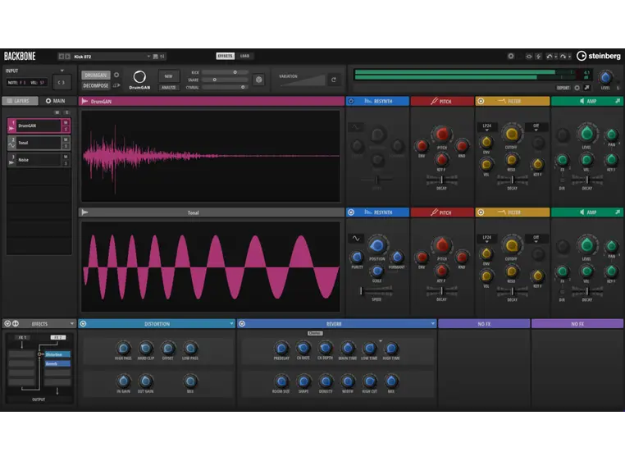The image size is (625, 461).
Task: Click the Level knob in Tonal Amp
Action: coord(586,245)
